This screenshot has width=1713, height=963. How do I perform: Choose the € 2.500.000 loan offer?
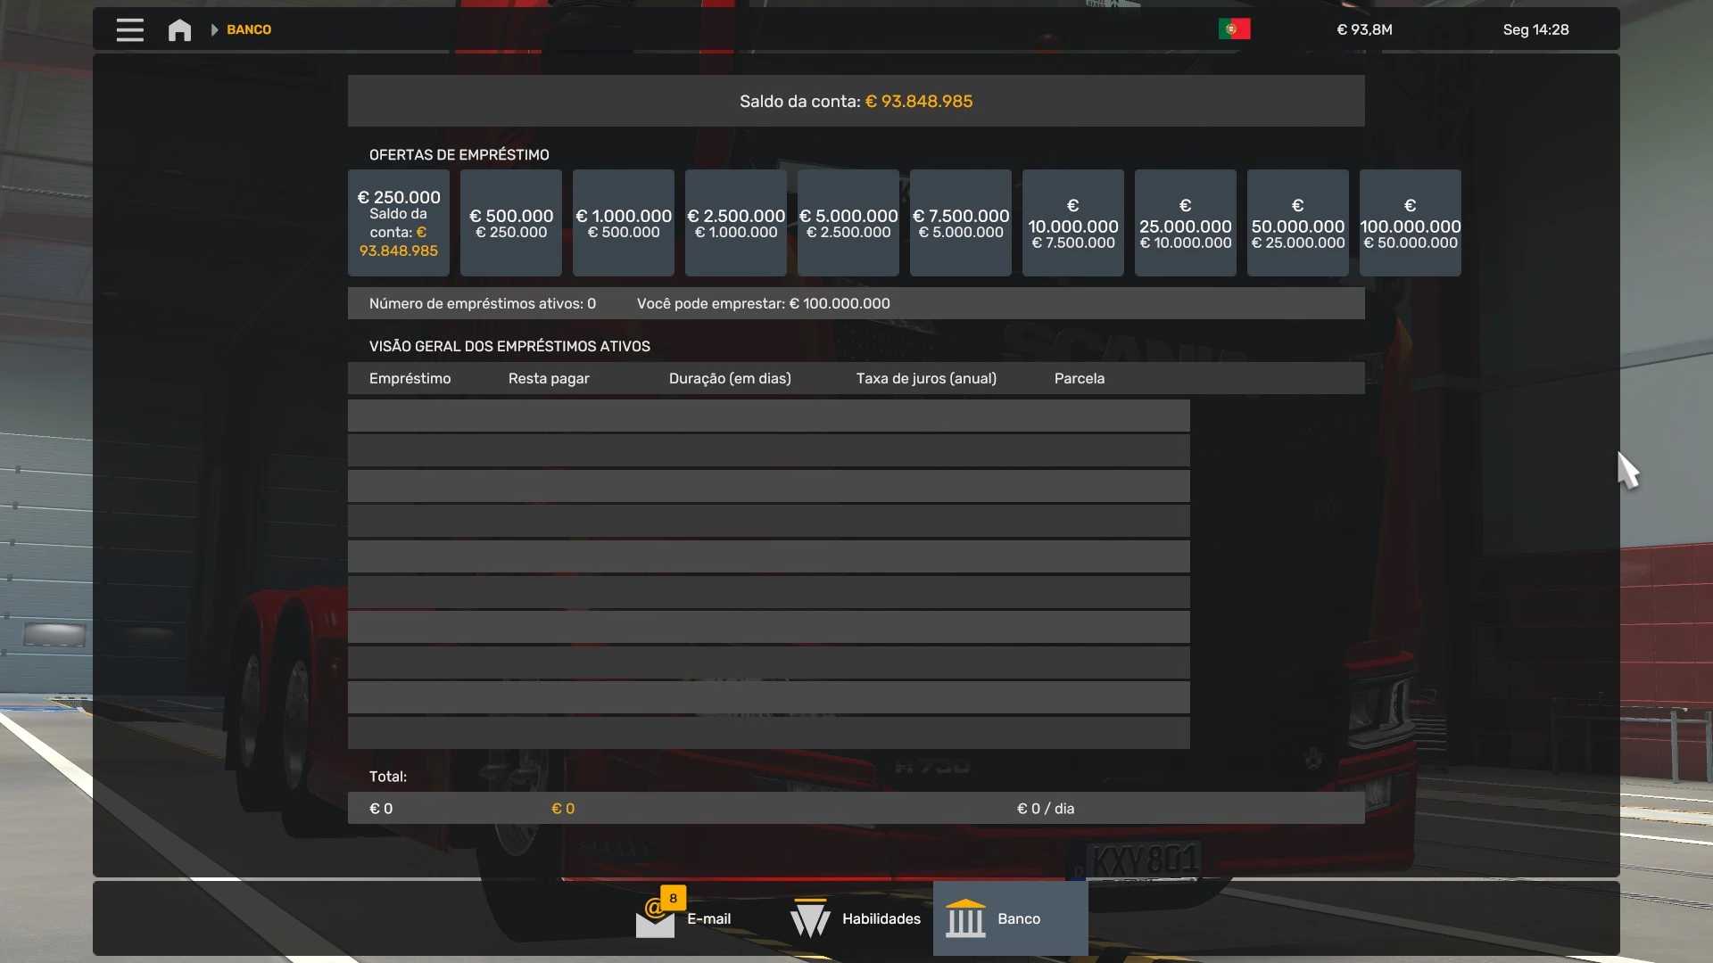(x=736, y=223)
